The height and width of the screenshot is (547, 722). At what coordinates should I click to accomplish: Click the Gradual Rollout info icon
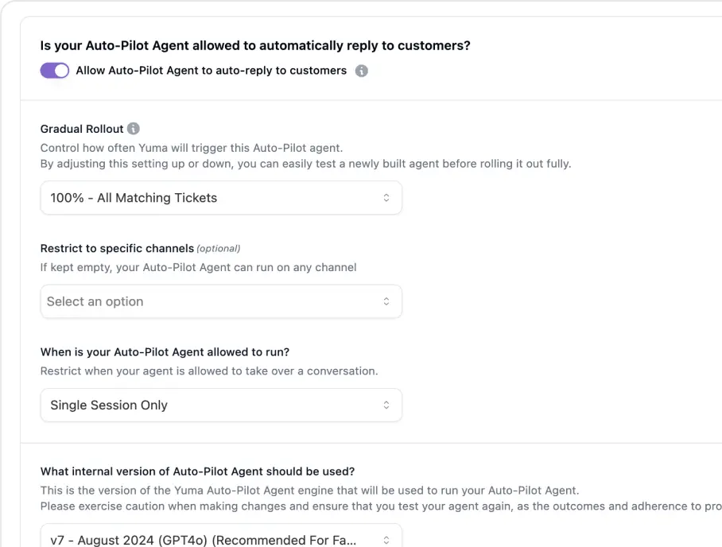pos(134,129)
